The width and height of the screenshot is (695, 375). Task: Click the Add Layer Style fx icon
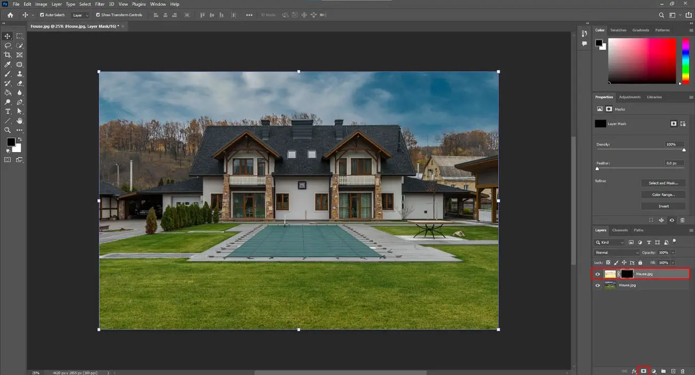pos(634,370)
